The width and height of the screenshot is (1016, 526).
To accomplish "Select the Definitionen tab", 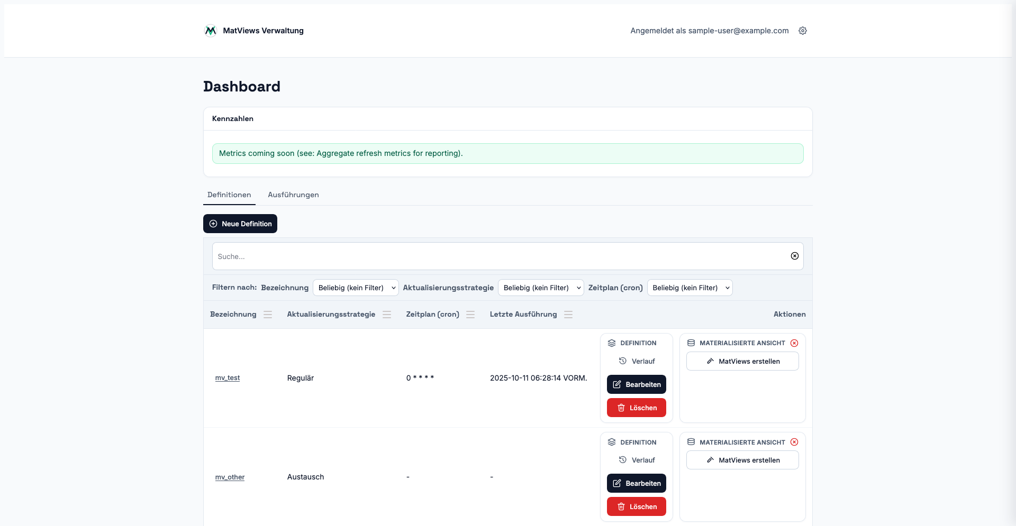I will point(229,195).
